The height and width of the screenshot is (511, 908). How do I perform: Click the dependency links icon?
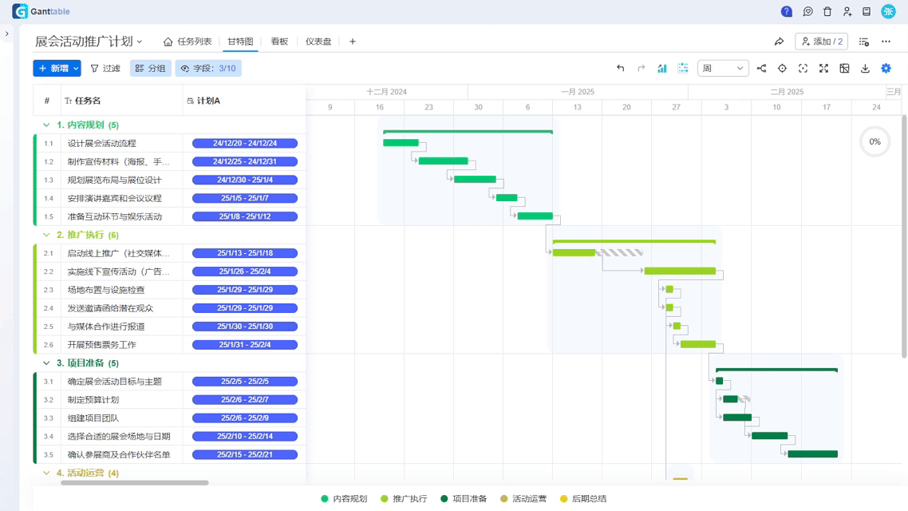point(761,69)
